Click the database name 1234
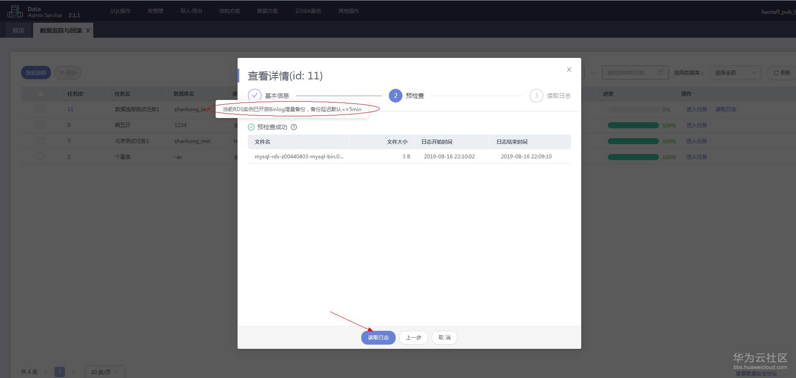This screenshot has height=378, width=796. coord(180,125)
